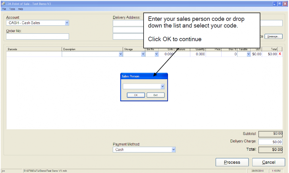This screenshot has width=289, height=173.
Task: Expand the Description column dropdown
Action: click(x=121, y=54)
